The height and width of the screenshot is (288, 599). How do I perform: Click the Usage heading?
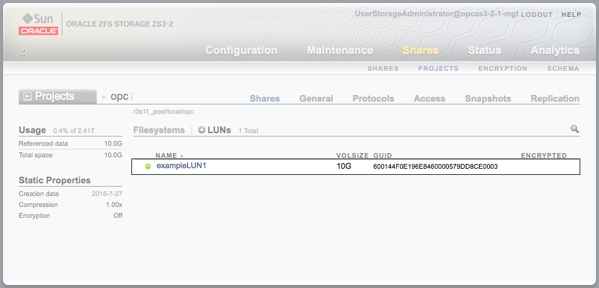click(33, 130)
